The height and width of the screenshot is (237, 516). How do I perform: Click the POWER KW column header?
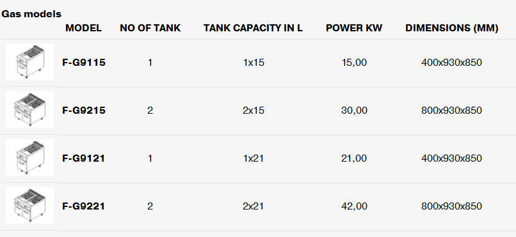point(354,28)
